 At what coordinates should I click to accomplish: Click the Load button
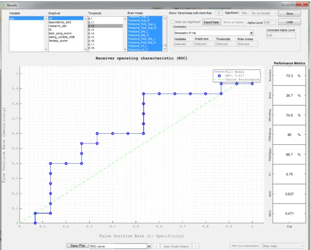tap(289, 22)
